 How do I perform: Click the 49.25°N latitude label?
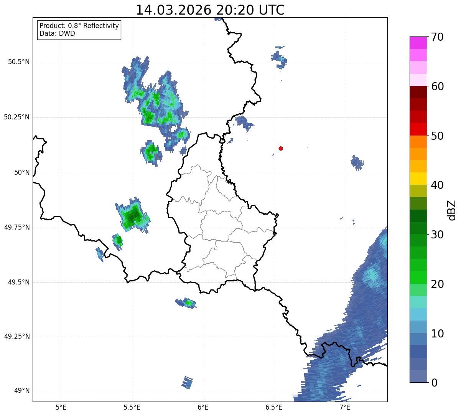coord(16,337)
